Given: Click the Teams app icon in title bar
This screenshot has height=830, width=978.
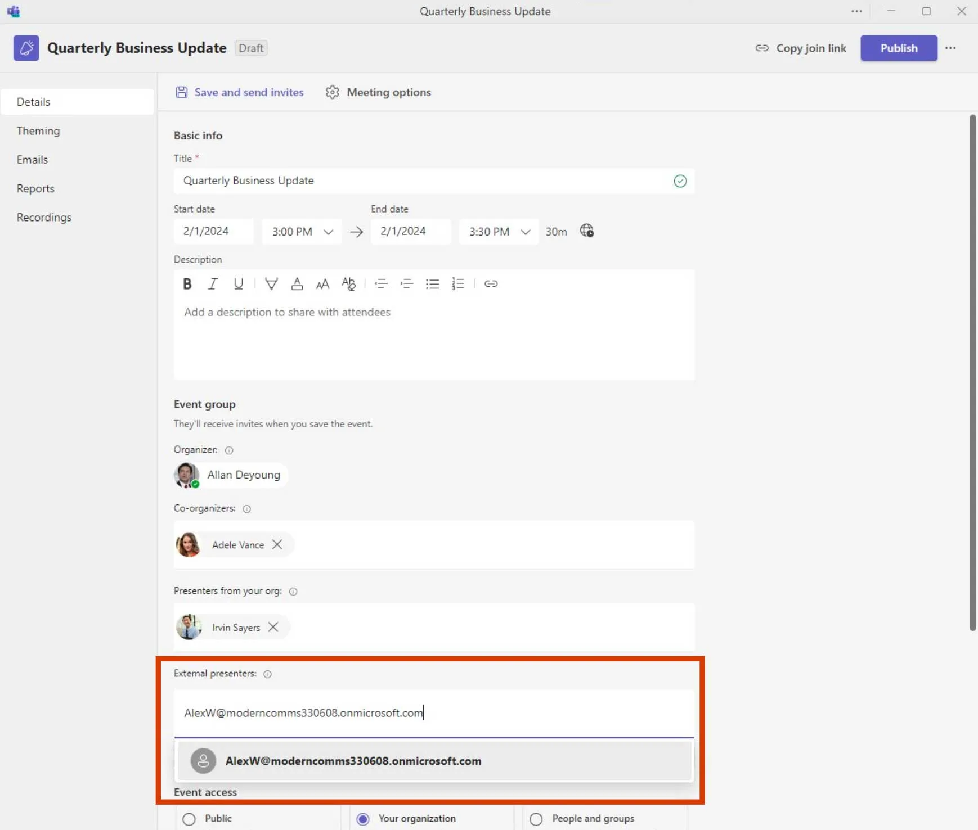Looking at the screenshot, I should (x=14, y=11).
